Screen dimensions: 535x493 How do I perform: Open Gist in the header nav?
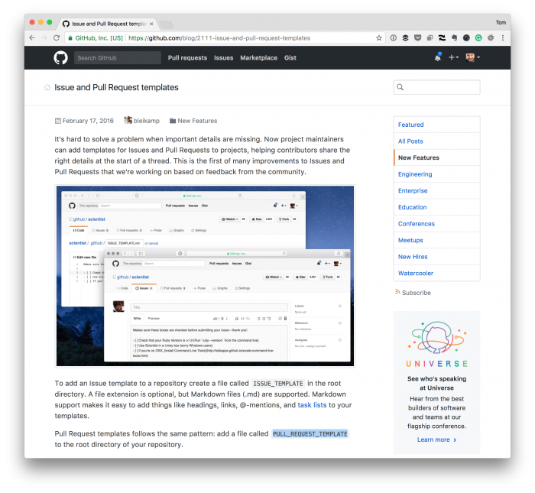point(290,58)
